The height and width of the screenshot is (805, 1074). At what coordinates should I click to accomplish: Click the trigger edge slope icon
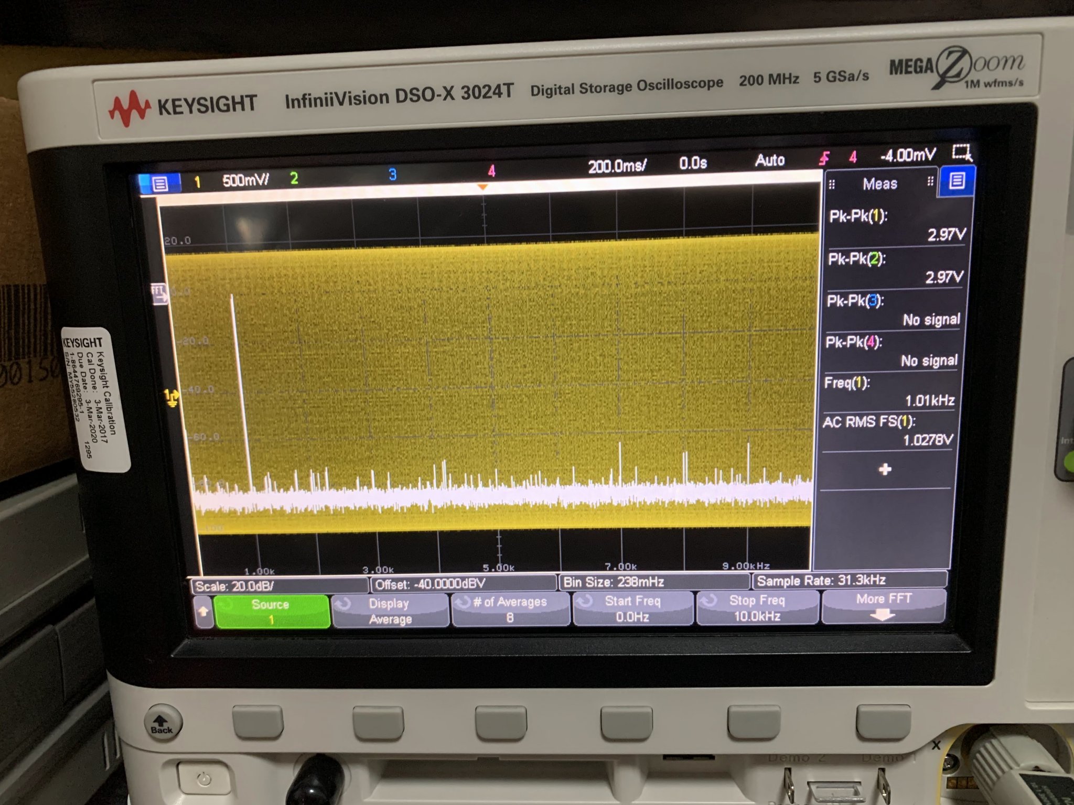coord(824,158)
